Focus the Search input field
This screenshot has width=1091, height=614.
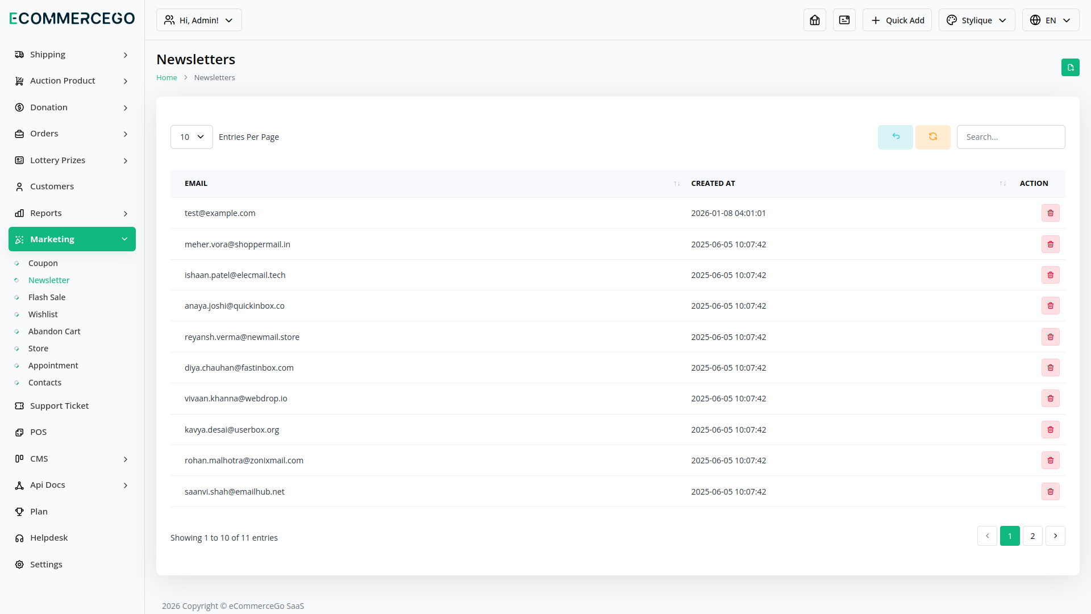(1011, 137)
